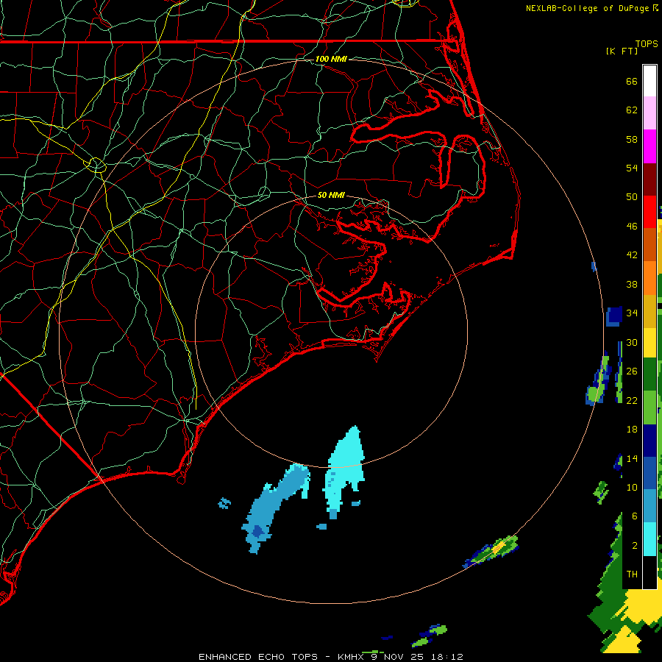The width and height of the screenshot is (662, 662).
Task: Click the small navy echo block east of coast
Action: (x=614, y=316)
